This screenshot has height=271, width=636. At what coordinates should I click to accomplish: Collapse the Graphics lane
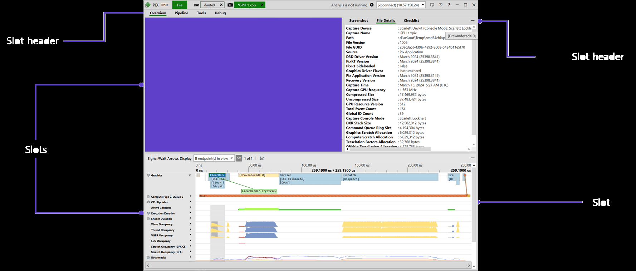(190, 175)
